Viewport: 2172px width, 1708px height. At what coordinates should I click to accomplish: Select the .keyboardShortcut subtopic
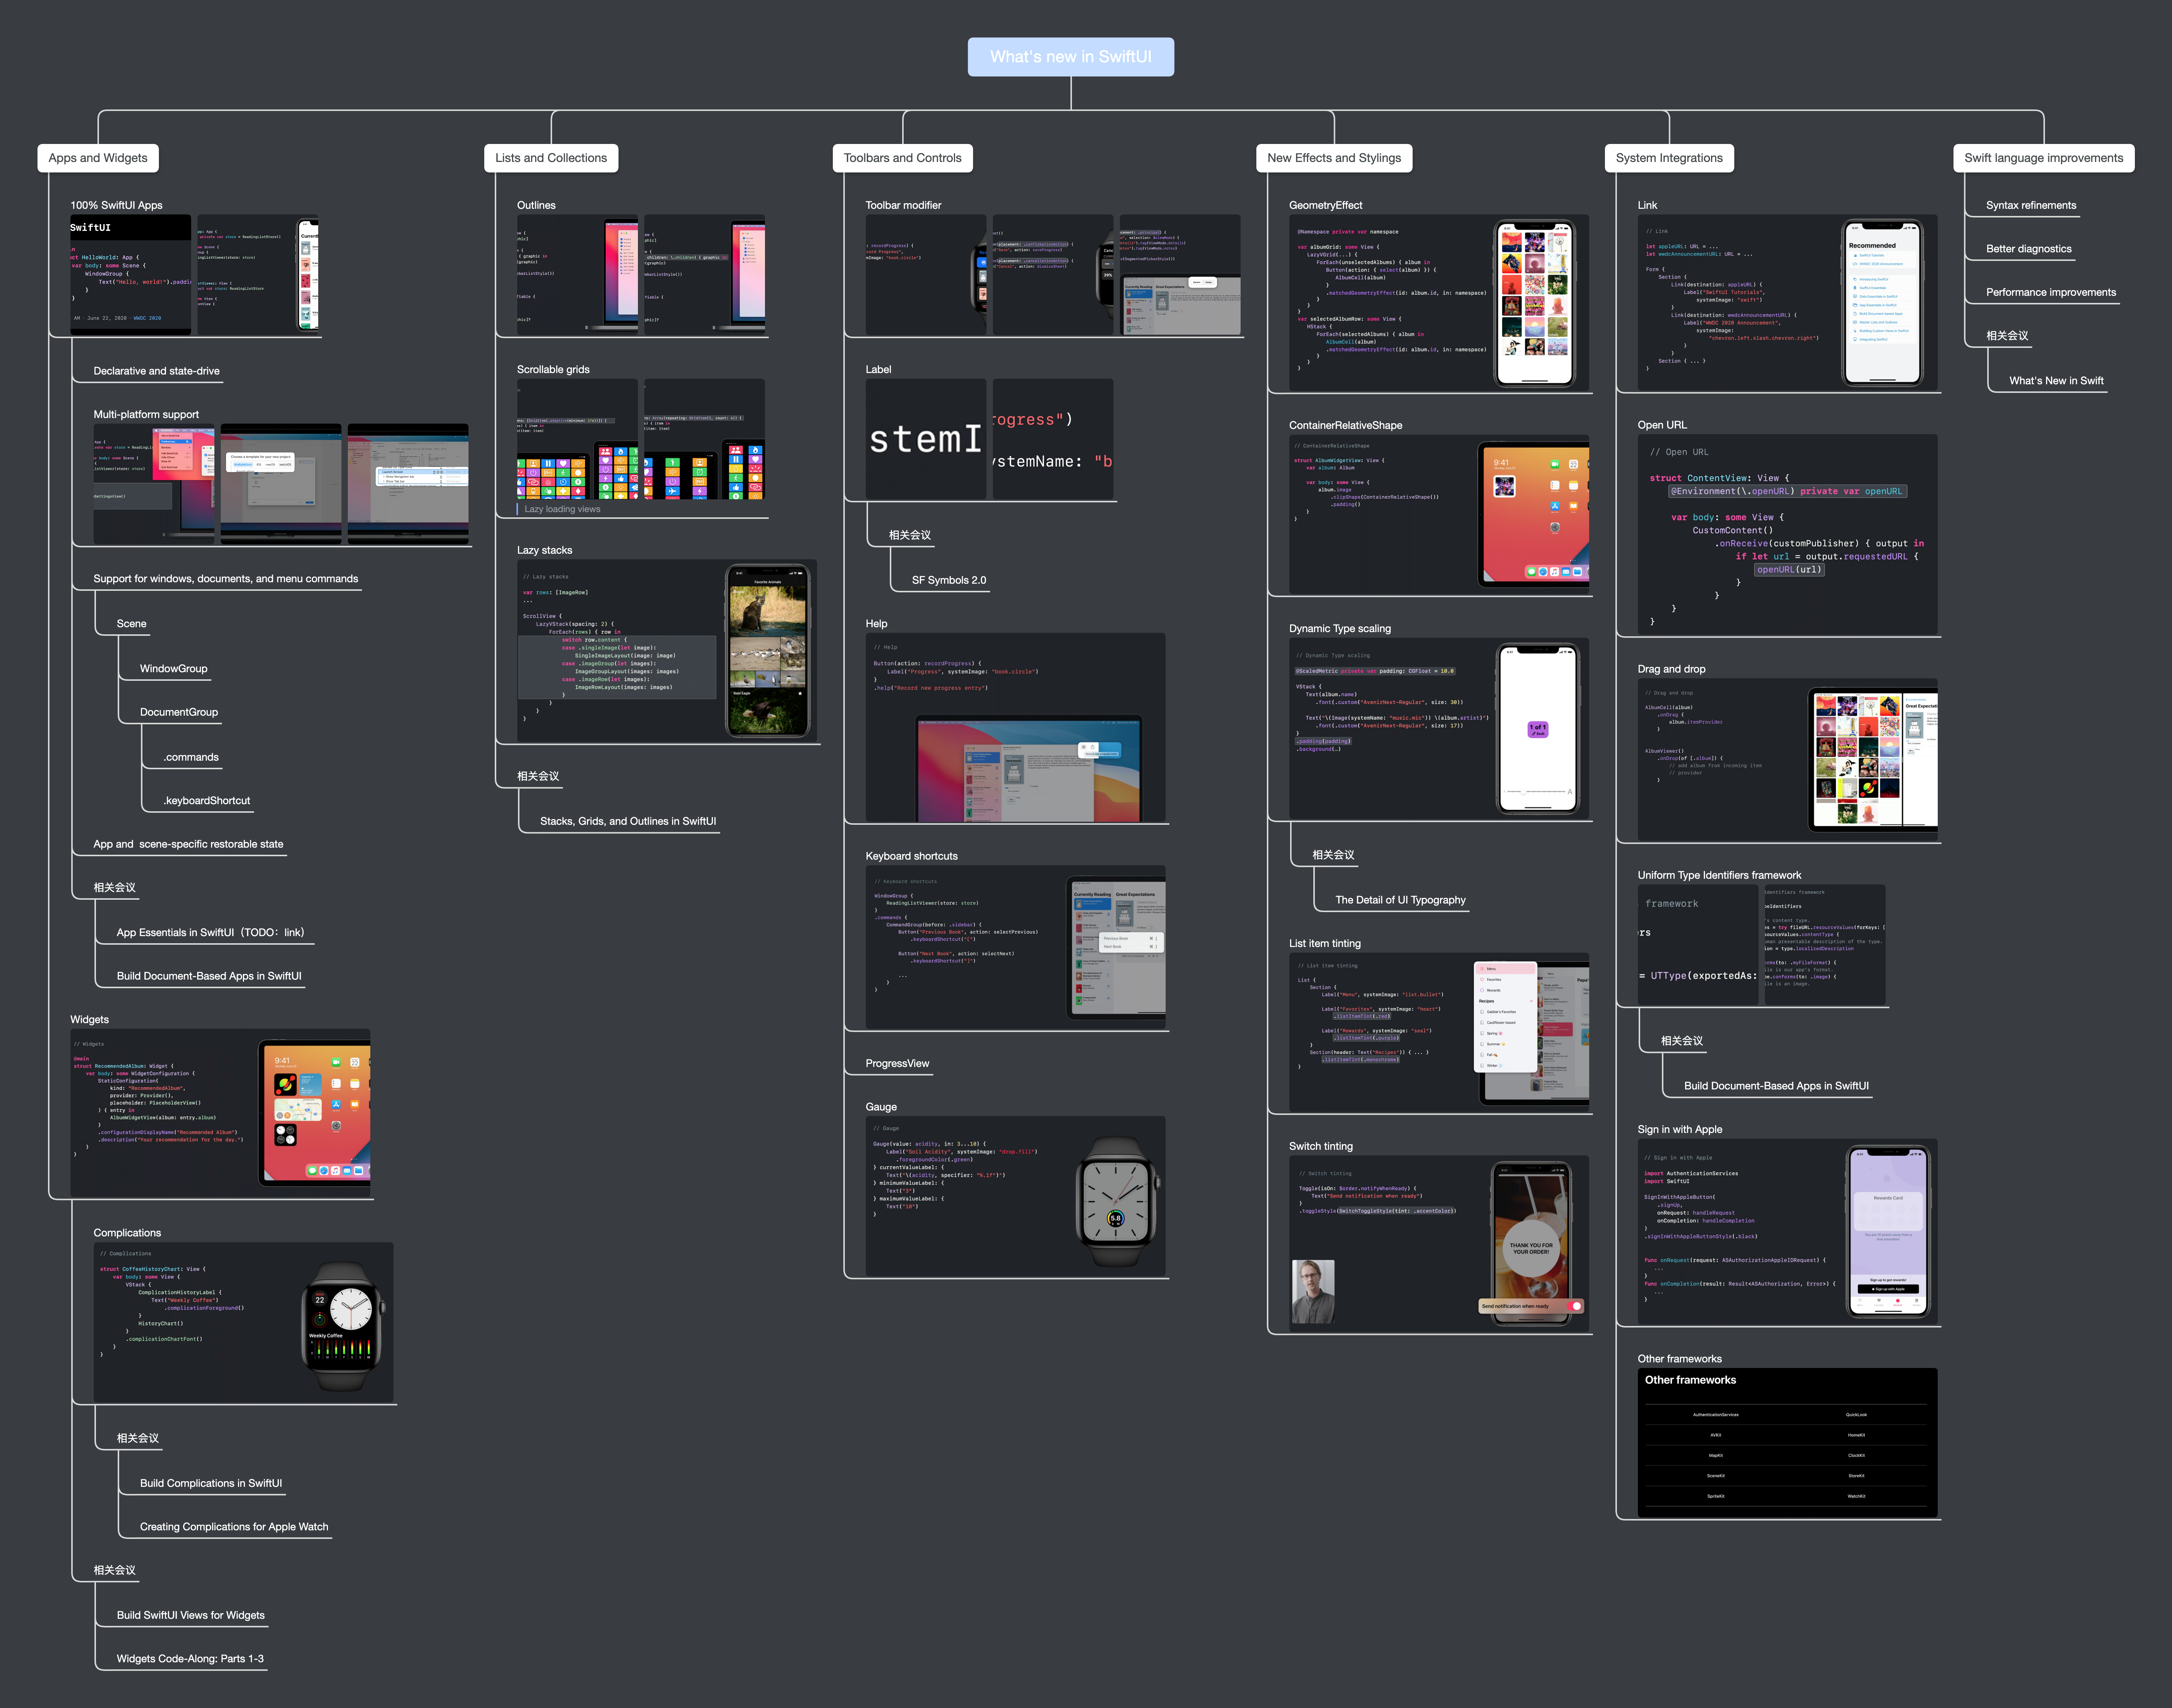[x=207, y=800]
